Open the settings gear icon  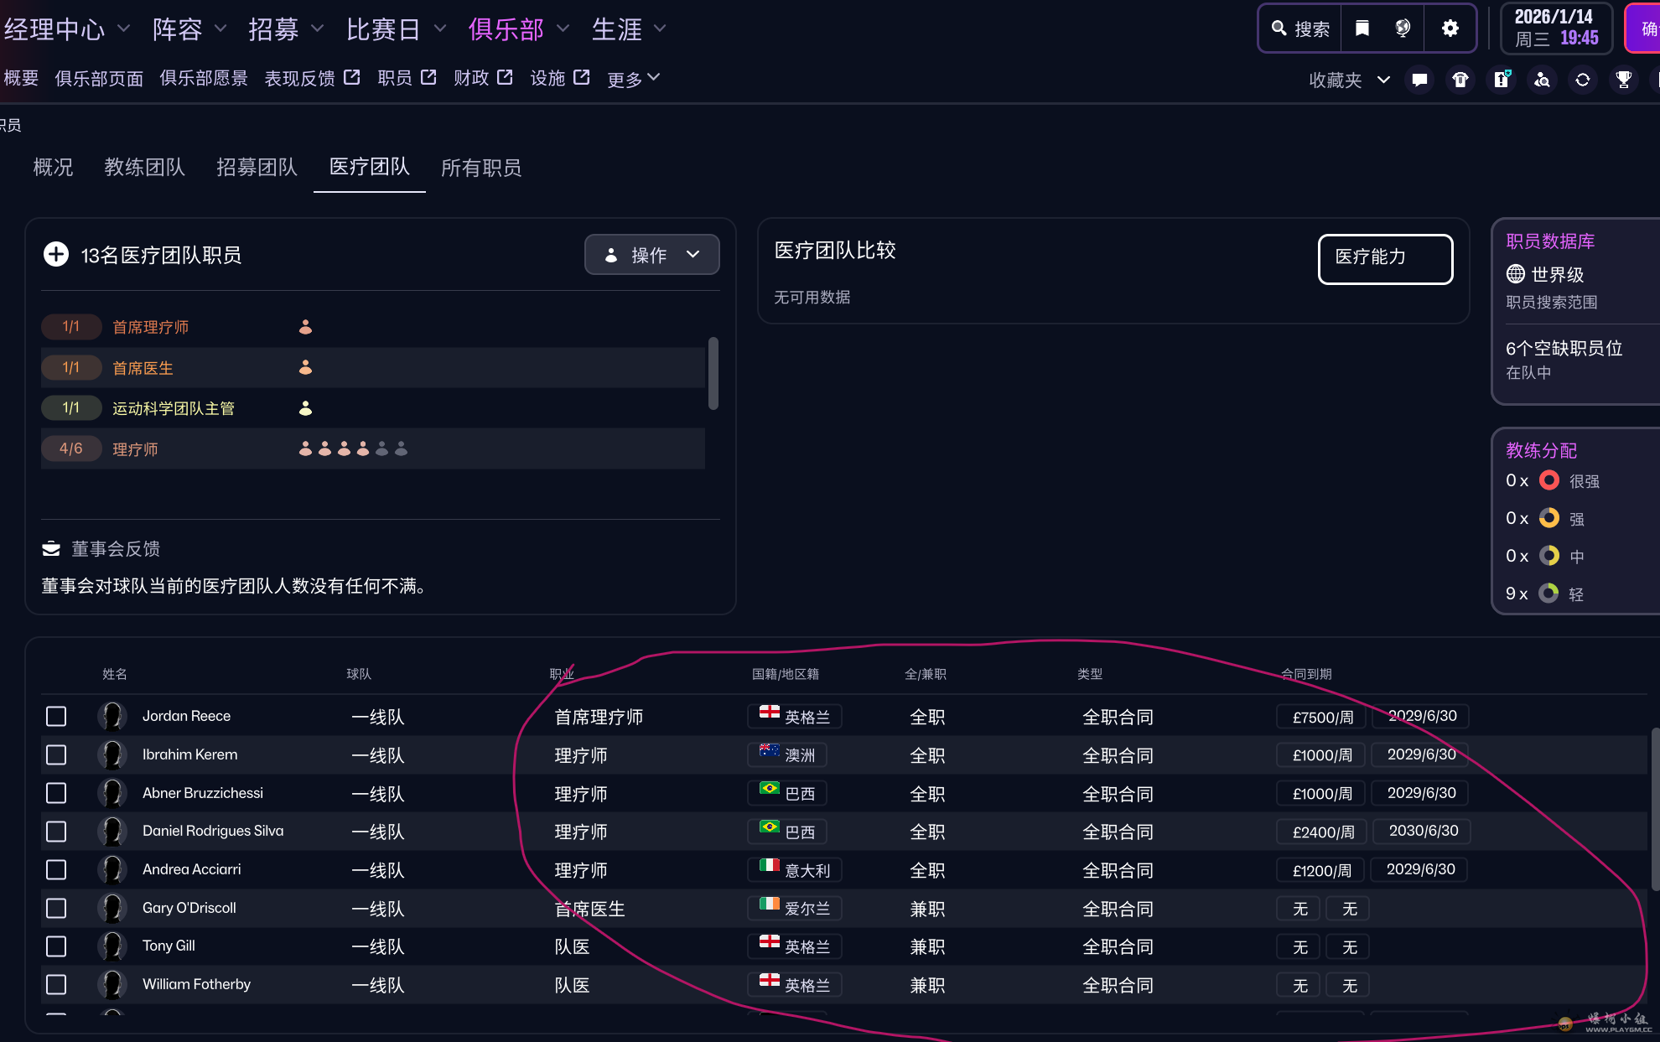tap(1450, 29)
